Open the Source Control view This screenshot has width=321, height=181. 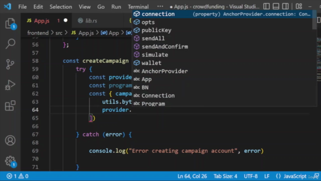pyautogui.click(x=10, y=64)
